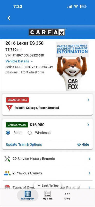Screen dimensions: 95x207
Task: Select the Wholesale radio button
Action: [30, 133]
